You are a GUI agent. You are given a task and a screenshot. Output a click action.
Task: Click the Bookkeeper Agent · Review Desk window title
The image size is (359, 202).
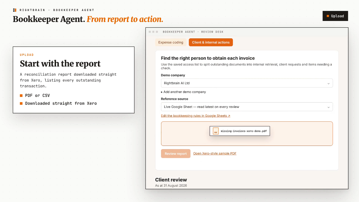193,32
